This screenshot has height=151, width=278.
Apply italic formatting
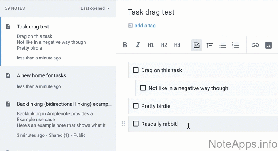click(x=138, y=45)
